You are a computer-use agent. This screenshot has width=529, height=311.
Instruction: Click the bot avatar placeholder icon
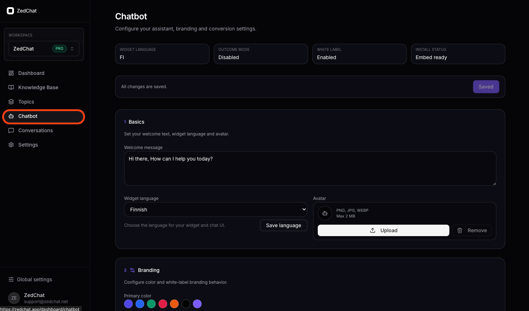(x=325, y=213)
